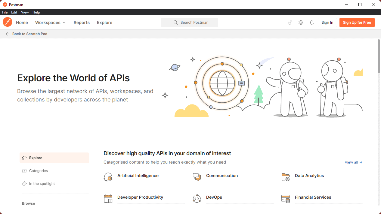
Task: Open the DevOps category link
Action: point(214,197)
